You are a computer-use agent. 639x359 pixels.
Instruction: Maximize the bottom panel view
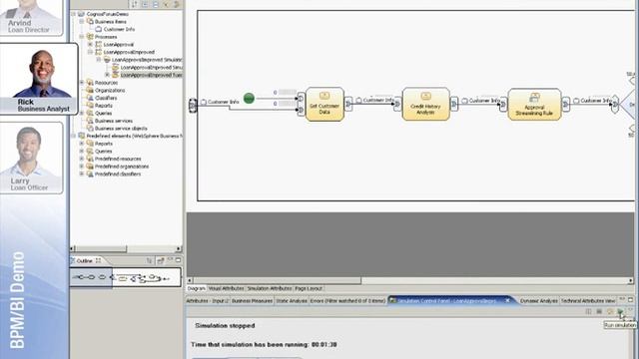click(x=630, y=299)
